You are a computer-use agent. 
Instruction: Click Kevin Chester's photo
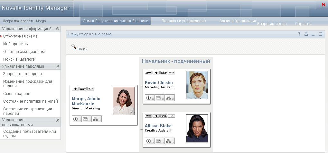click(x=197, y=85)
